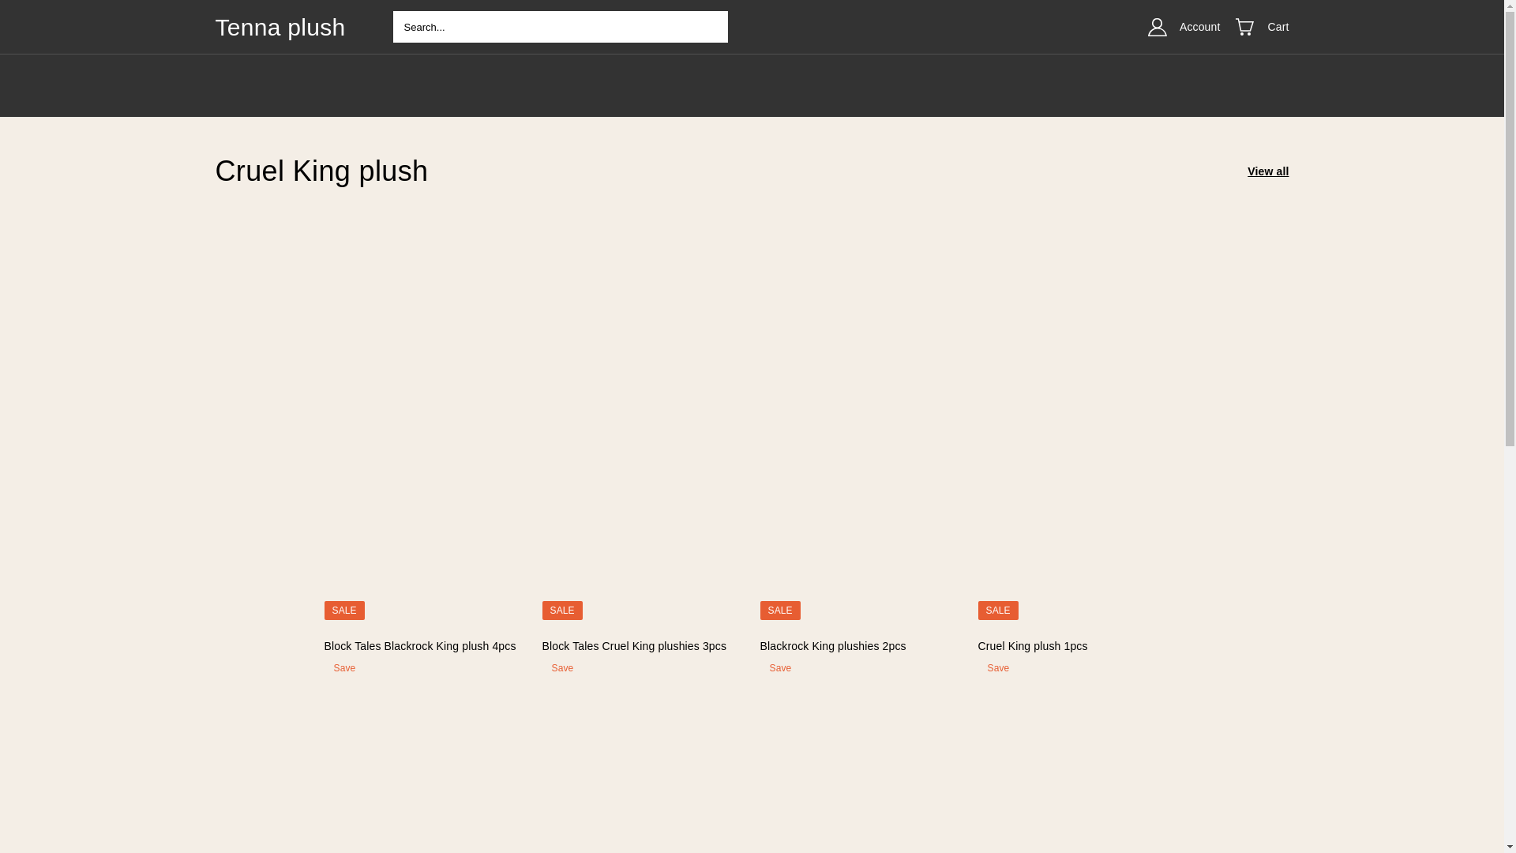
Task: Click SALE badge on Blackrock King plush 4pcs
Action: pos(344,611)
